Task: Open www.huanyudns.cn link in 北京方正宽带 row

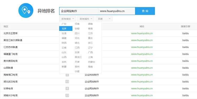Action: [142, 33]
